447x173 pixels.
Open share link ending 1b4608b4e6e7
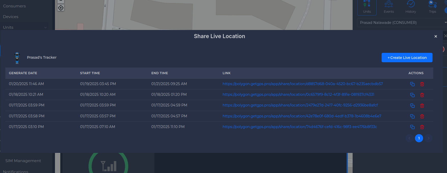point(302,116)
